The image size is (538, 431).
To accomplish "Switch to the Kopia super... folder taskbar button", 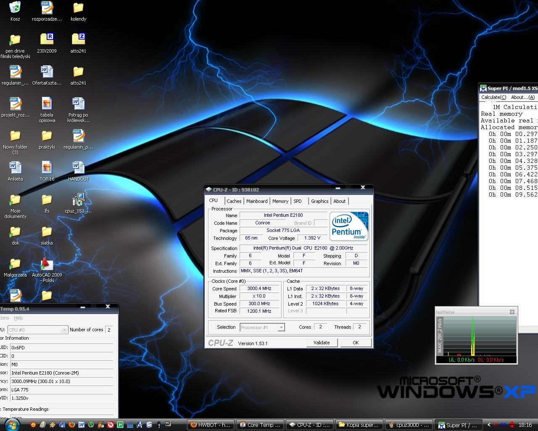I will coord(360,425).
